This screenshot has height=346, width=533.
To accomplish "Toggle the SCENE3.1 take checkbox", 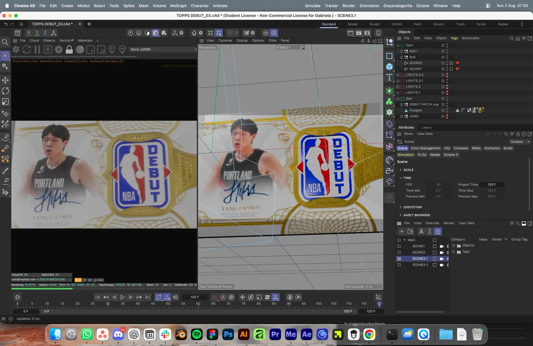I will (x=434, y=259).
